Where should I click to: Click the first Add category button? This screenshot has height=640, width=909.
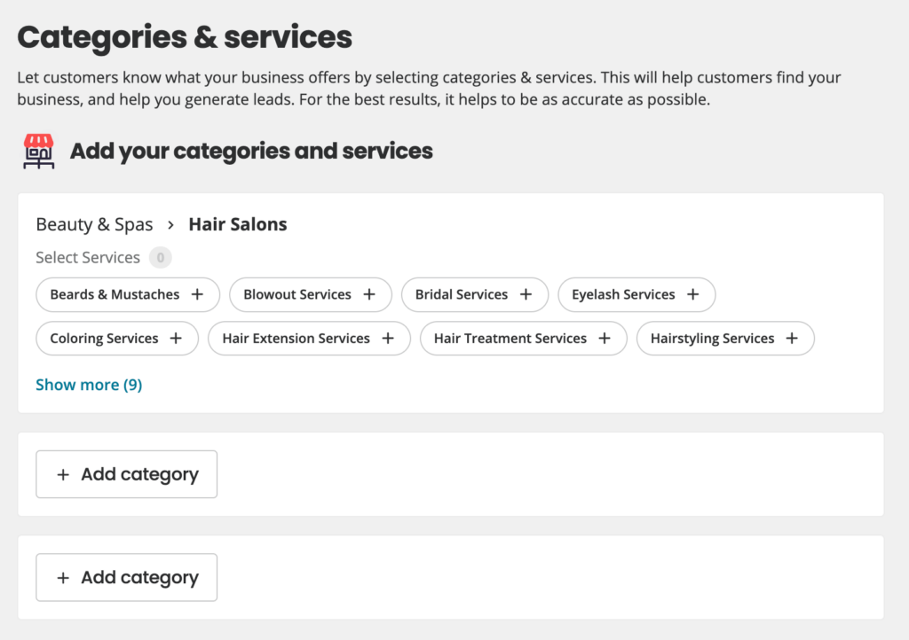[126, 474]
